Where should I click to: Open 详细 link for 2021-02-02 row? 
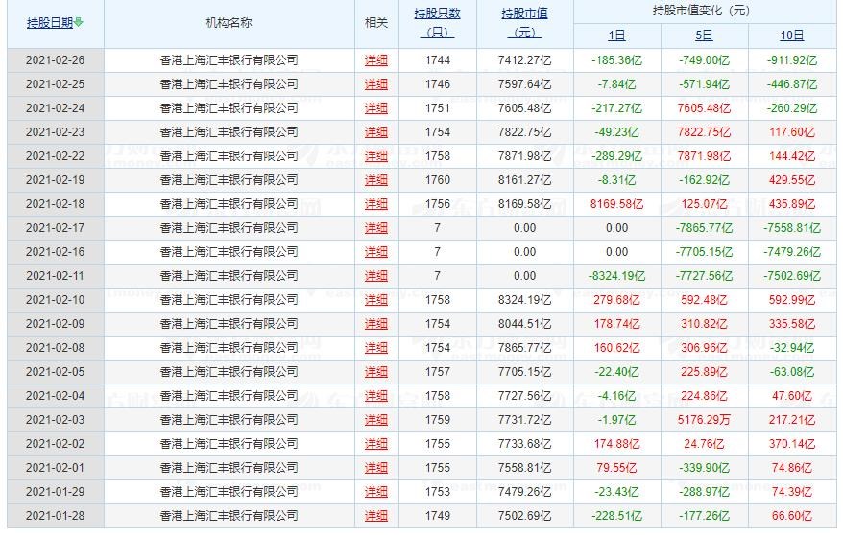pyautogui.click(x=375, y=444)
